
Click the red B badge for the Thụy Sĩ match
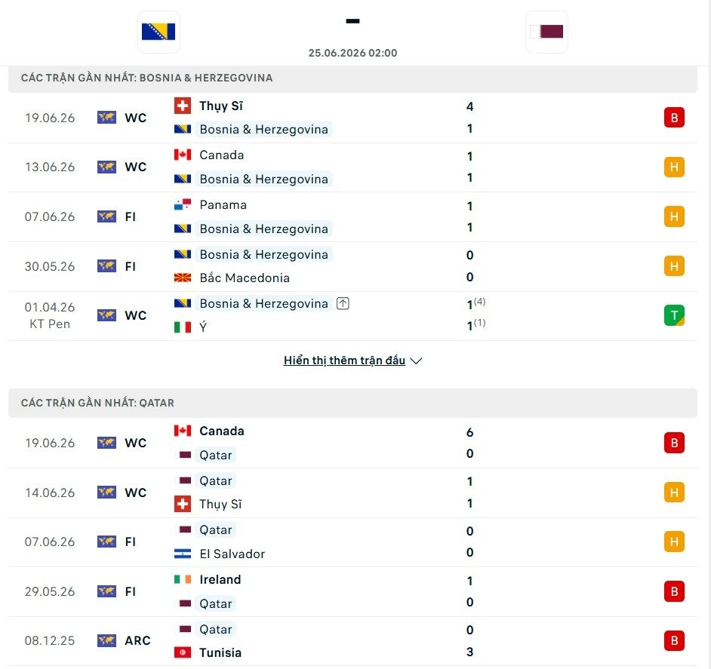674,118
